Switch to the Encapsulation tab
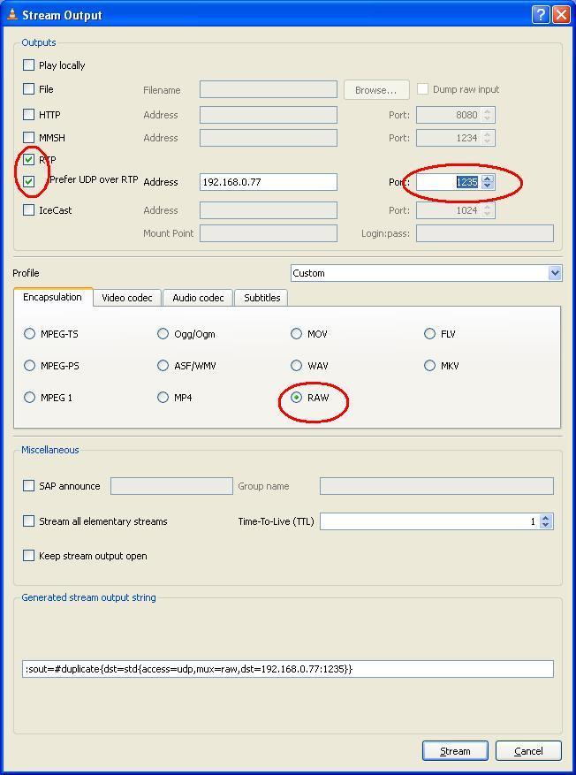The height and width of the screenshot is (775, 576). (52, 297)
